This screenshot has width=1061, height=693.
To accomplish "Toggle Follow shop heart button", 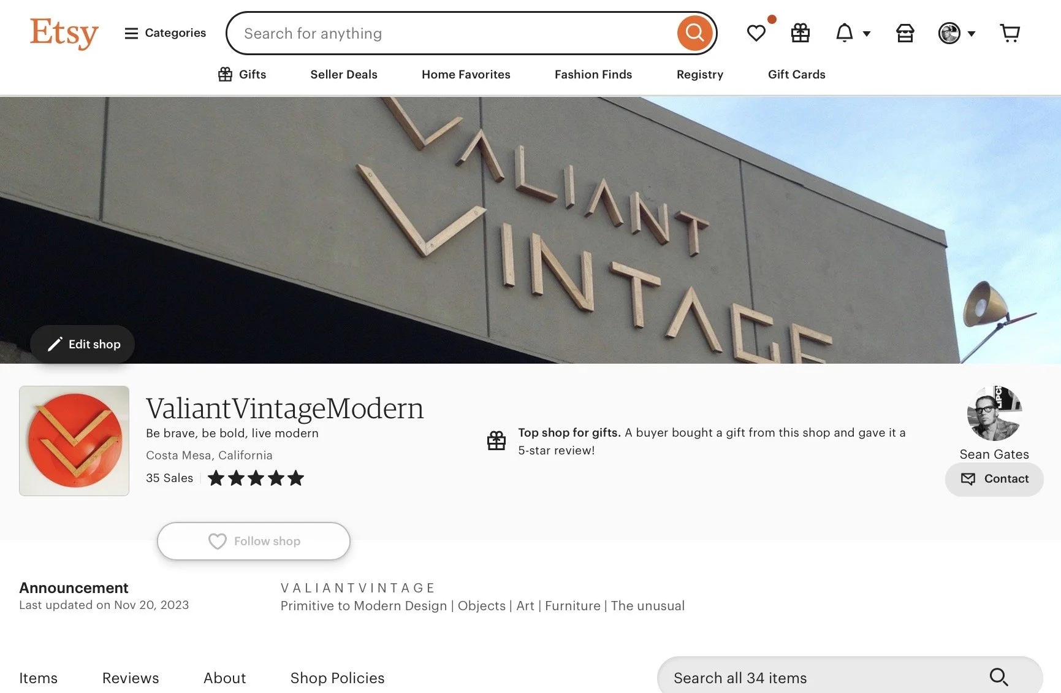I will click(254, 541).
